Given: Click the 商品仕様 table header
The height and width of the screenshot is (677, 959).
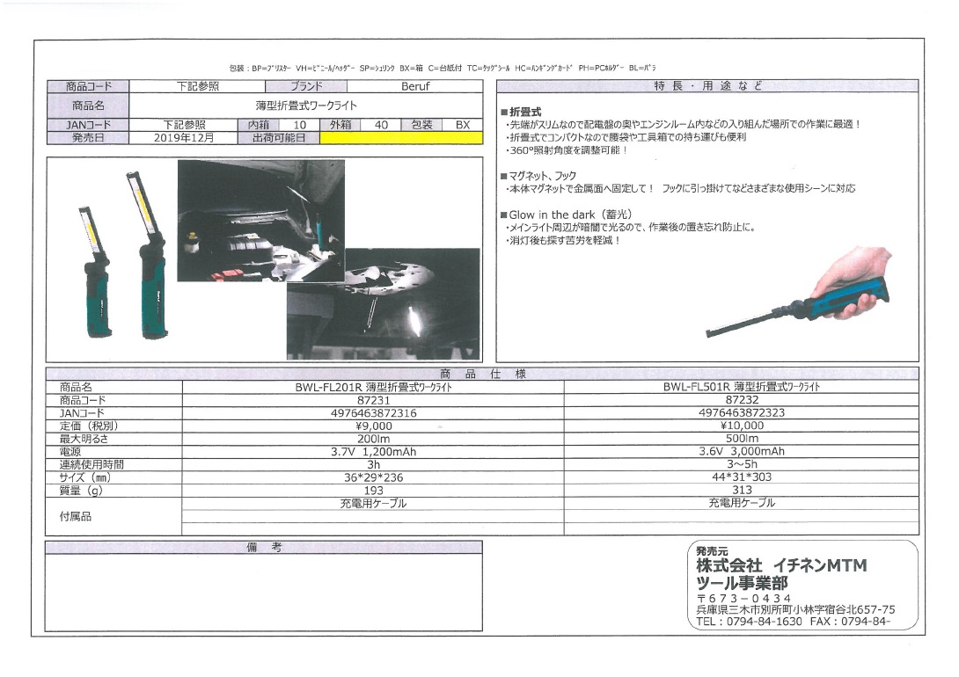Looking at the screenshot, I should click(482, 374).
